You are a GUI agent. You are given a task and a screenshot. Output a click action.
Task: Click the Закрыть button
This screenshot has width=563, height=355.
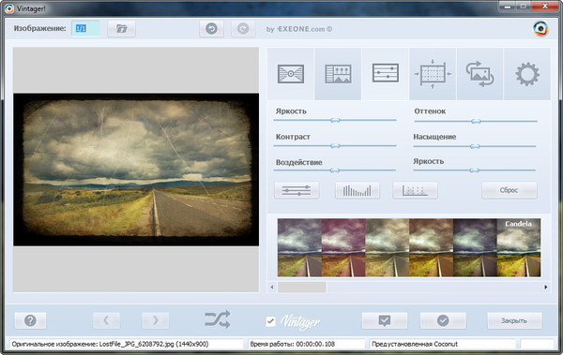click(x=514, y=320)
